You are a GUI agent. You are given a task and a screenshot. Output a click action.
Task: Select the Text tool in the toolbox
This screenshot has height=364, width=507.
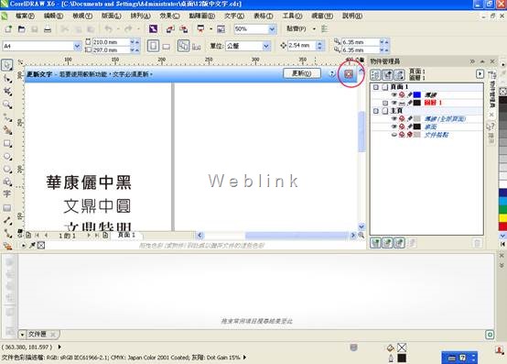6,194
